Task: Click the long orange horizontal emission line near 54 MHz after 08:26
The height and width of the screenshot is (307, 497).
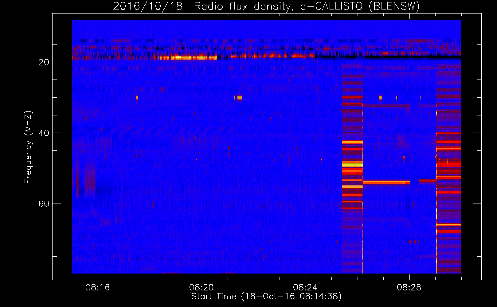Action: pos(386,182)
